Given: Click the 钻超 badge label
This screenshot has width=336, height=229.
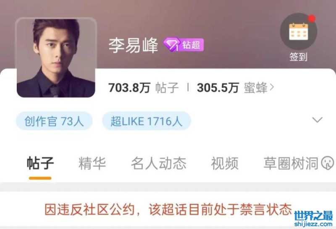Looking at the screenshot, I should [x=192, y=45].
